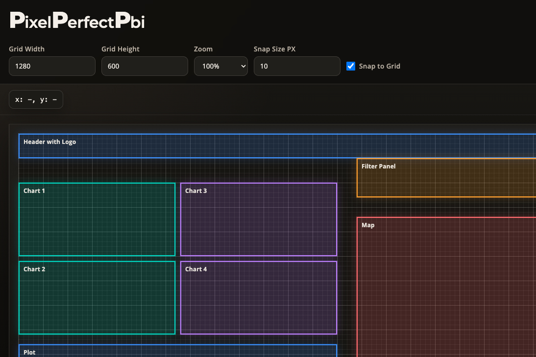Open the Zoom dropdown showing 100%
536x357 pixels.
[221, 66]
